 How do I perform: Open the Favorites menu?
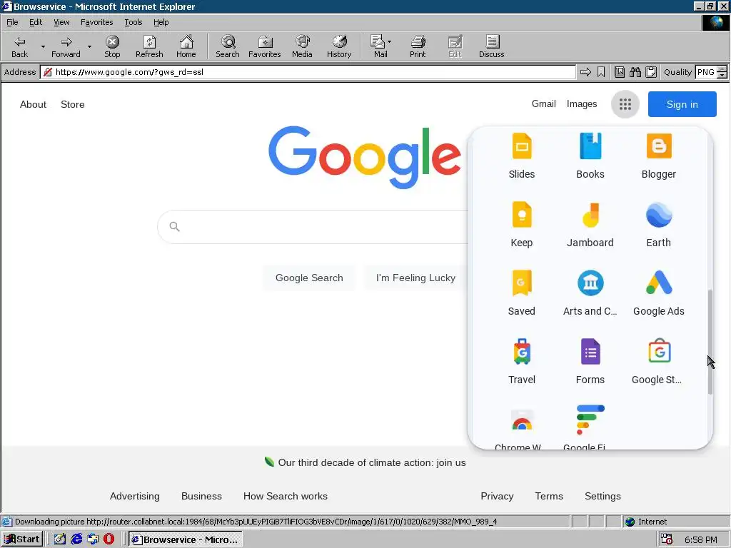[x=96, y=22]
